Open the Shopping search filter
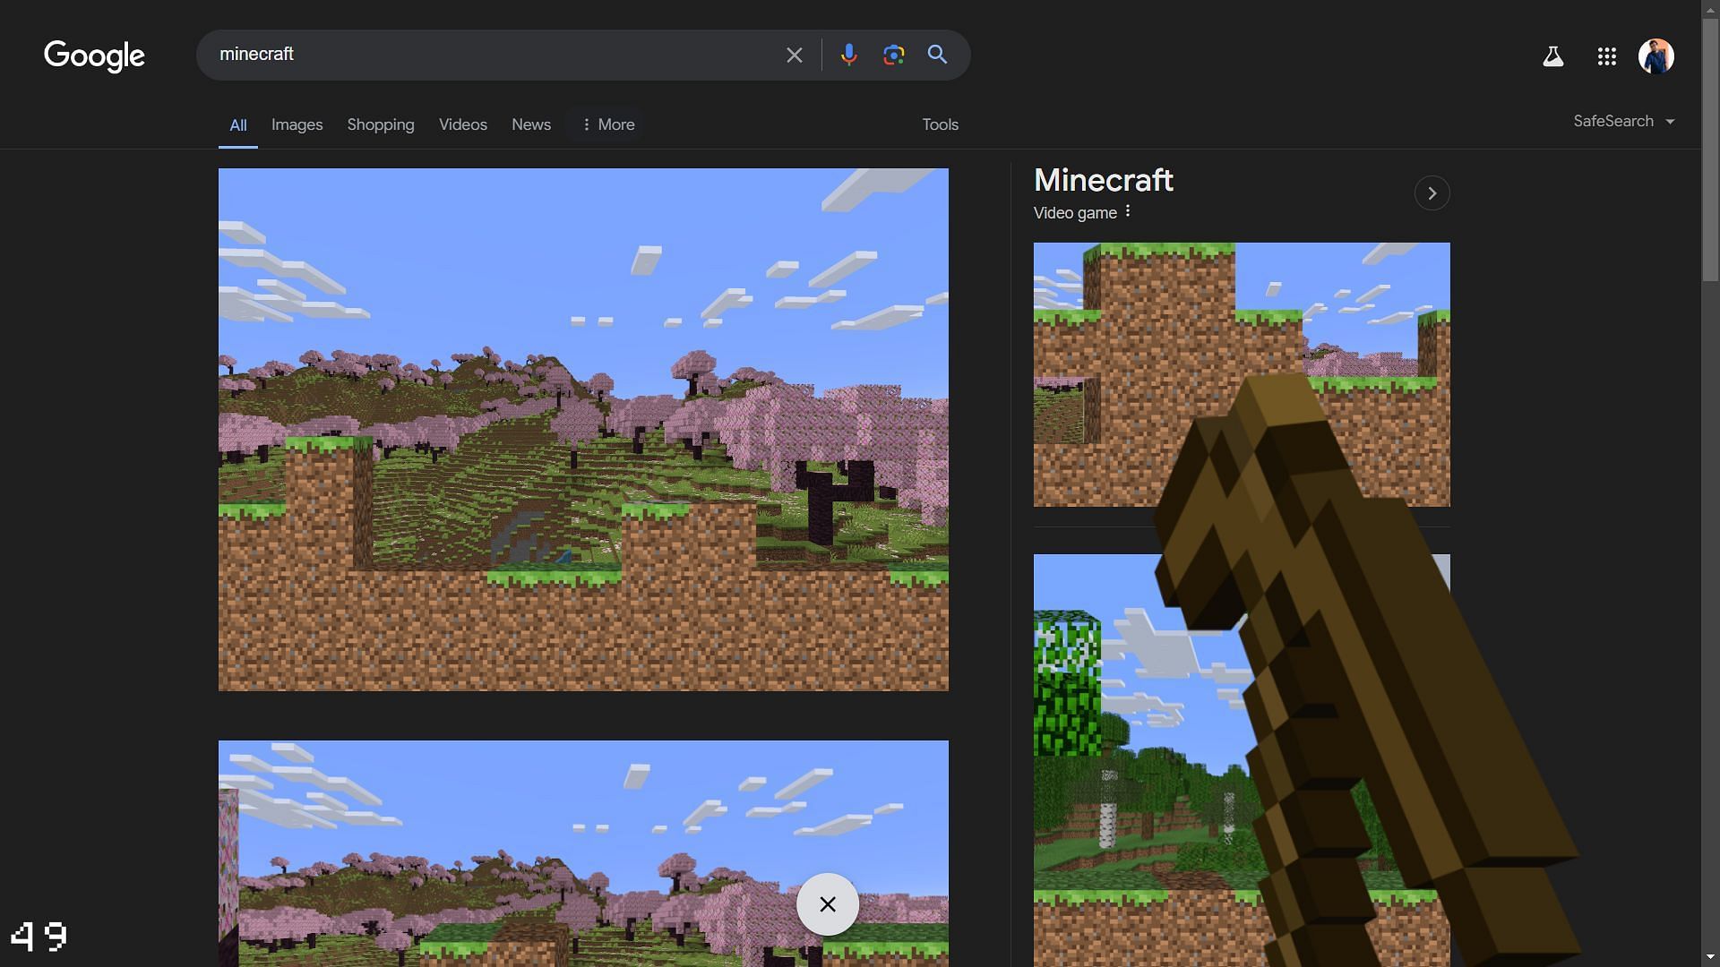 (381, 123)
